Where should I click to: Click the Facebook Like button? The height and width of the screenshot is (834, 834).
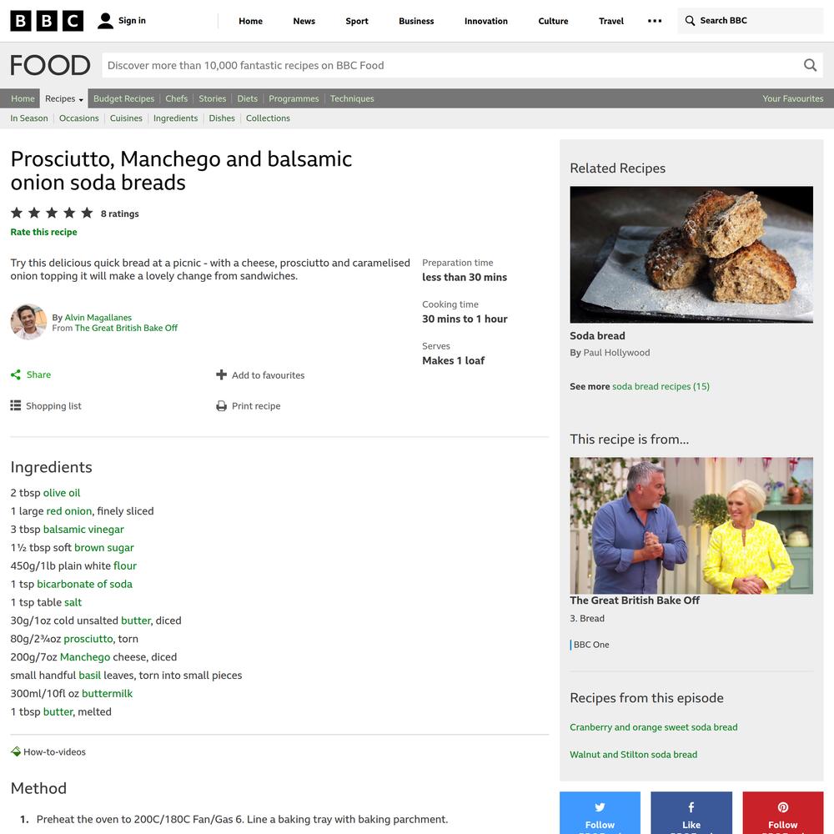[x=691, y=812]
